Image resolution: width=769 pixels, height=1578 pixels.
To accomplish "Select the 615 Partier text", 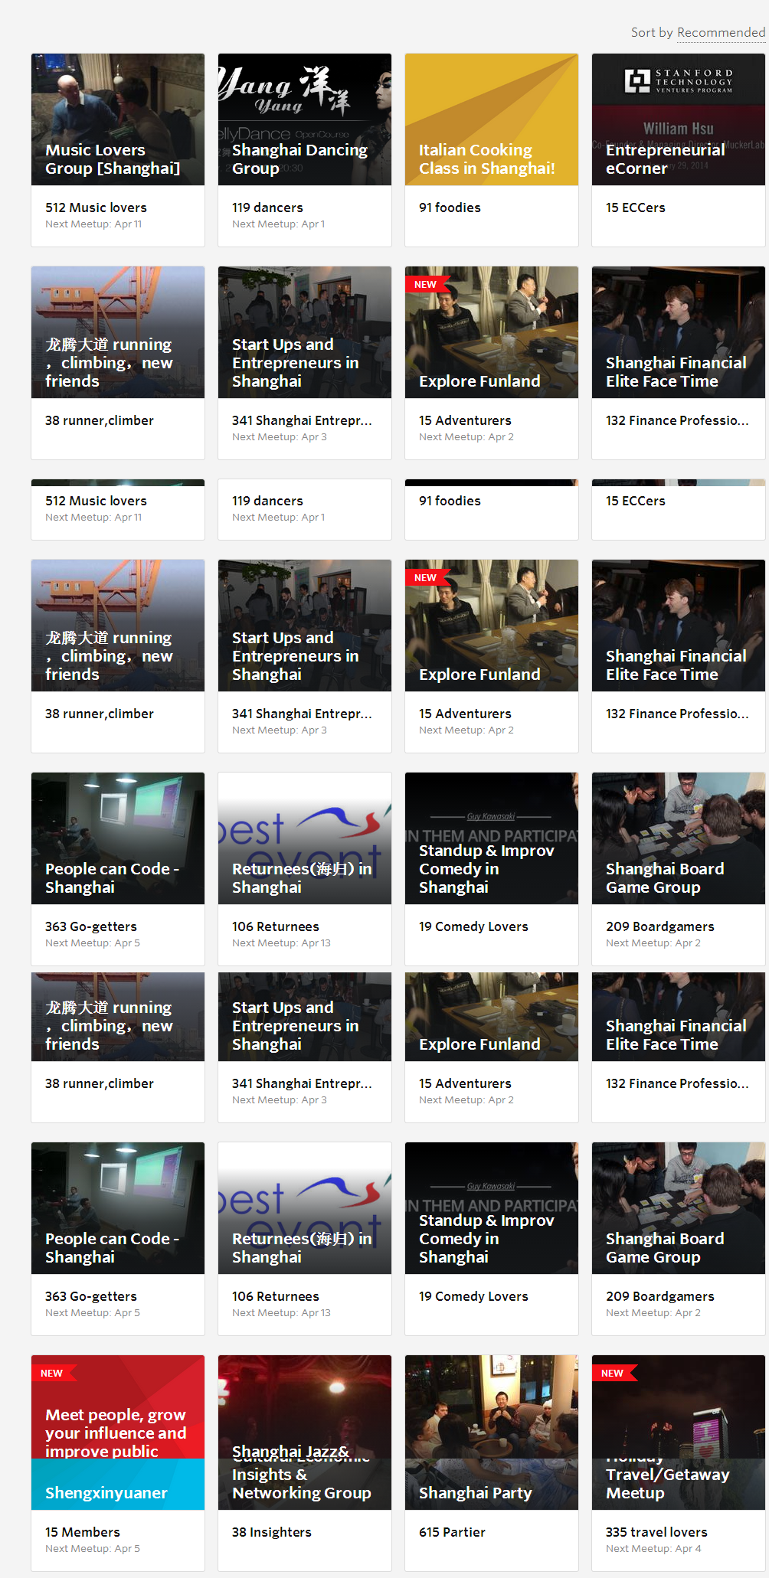I will coord(452,1532).
